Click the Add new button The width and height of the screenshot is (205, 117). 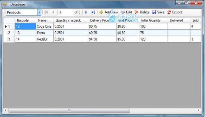[109, 12]
